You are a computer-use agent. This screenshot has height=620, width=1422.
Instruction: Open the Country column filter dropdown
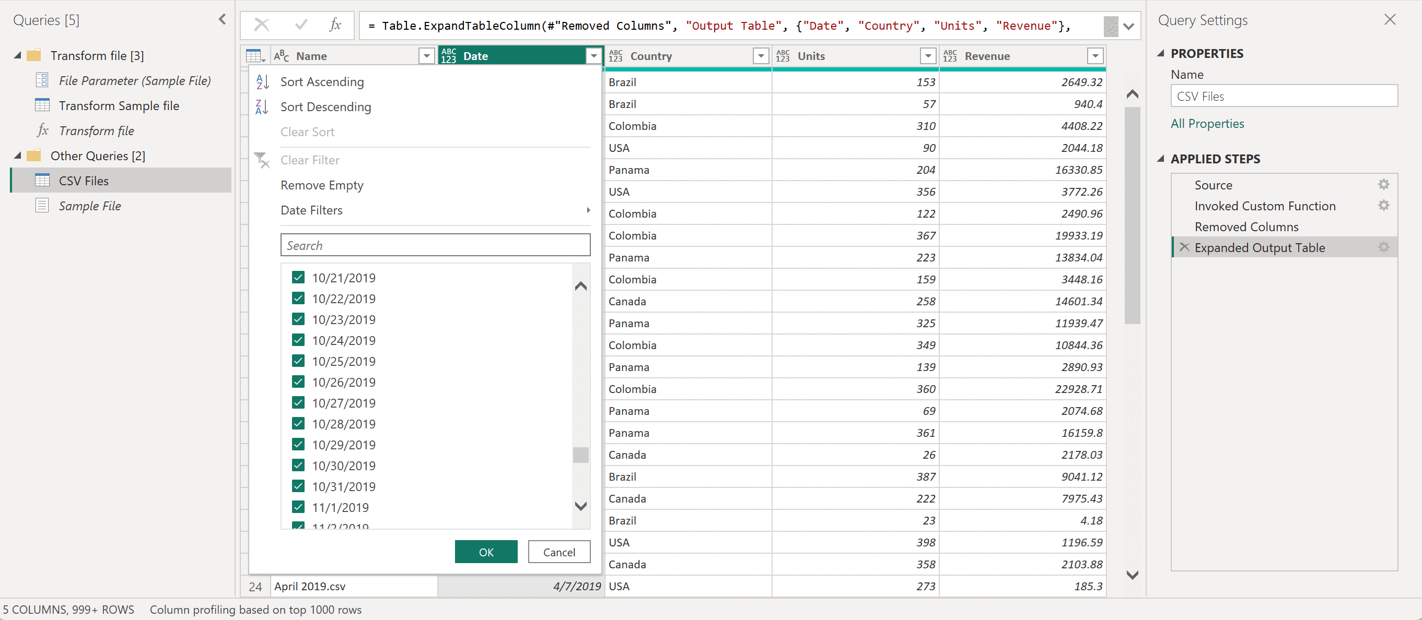(761, 56)
